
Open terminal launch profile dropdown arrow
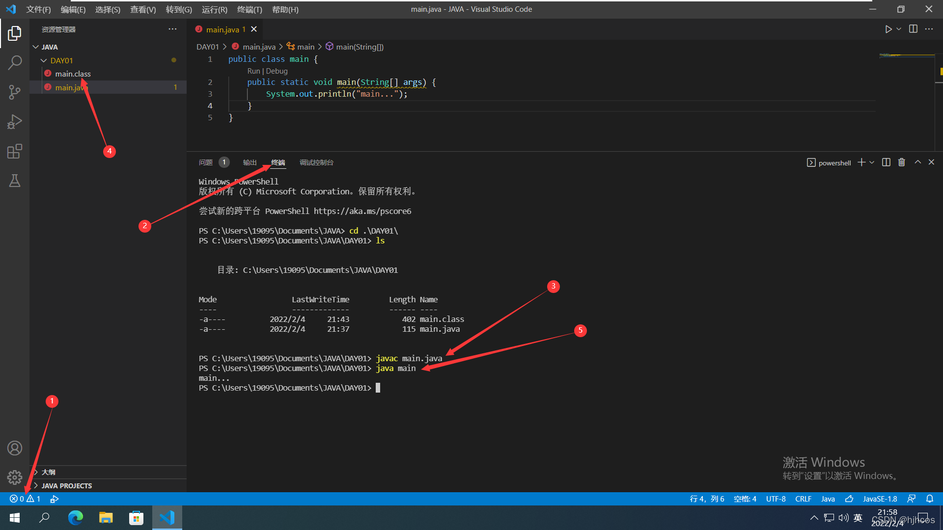click(872, 162)
